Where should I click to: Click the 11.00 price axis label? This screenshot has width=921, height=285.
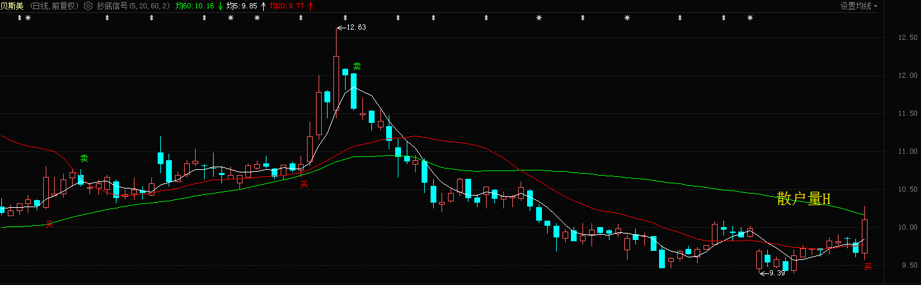[907, 151]
